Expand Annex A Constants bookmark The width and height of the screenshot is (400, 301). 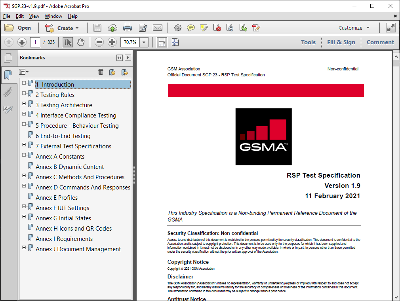pyautogui.click(x=24, y=155)
